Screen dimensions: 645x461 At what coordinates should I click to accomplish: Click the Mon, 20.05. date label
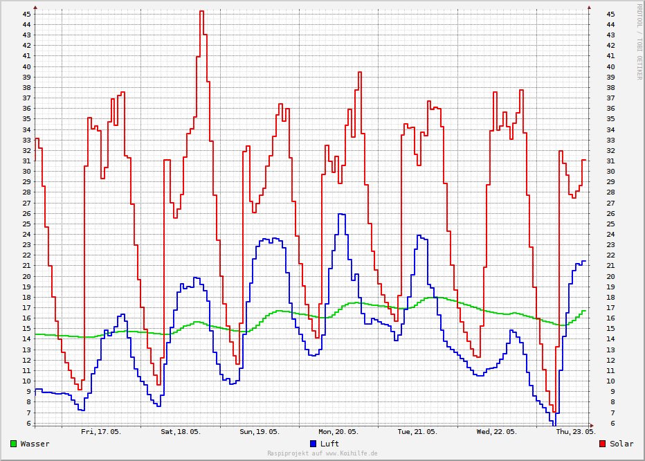(x=338, y=431)
